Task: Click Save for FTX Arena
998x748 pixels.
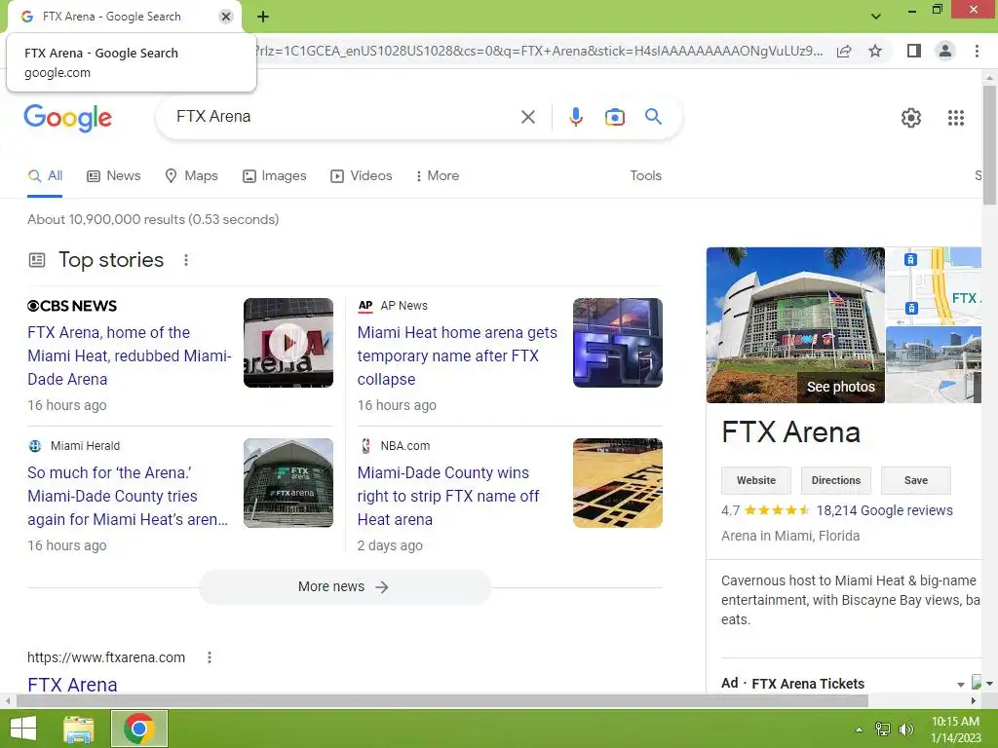Action: 916,480
